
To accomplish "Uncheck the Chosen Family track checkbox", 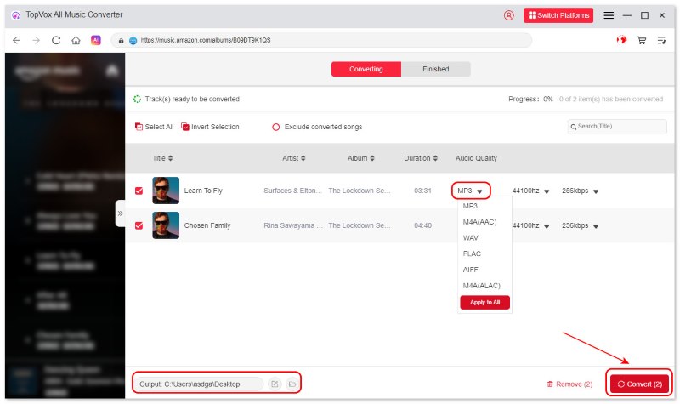I will pos(139,225).
